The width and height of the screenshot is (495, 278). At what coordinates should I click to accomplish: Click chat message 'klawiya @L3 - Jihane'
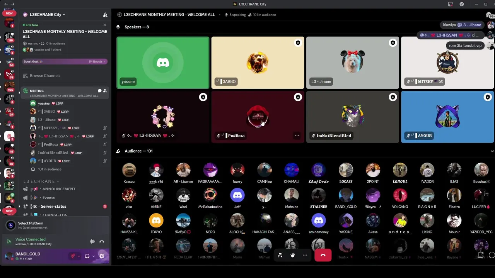click(x=462, y=25)
